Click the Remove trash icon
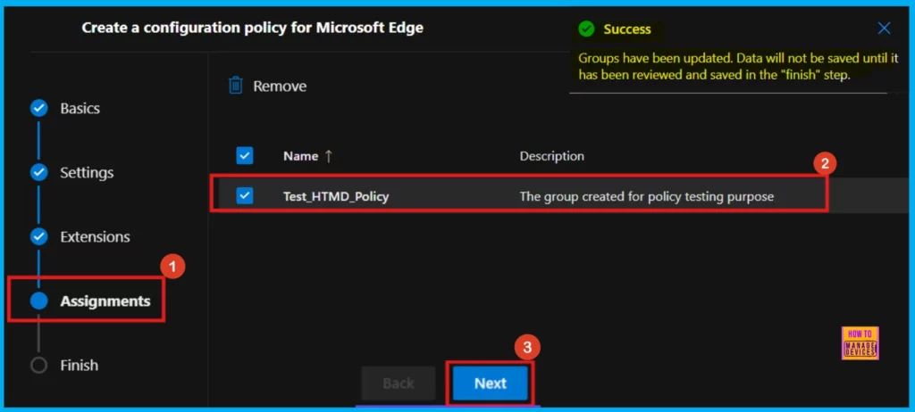 [x=235, y=86]
